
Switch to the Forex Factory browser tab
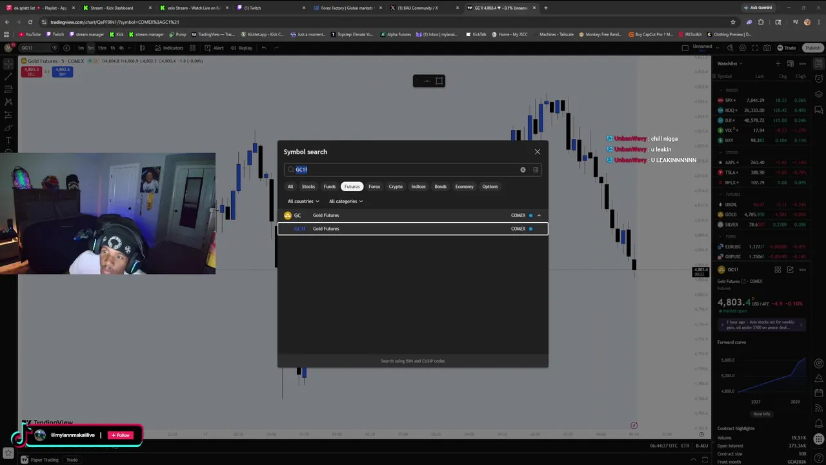pos(347,8)
